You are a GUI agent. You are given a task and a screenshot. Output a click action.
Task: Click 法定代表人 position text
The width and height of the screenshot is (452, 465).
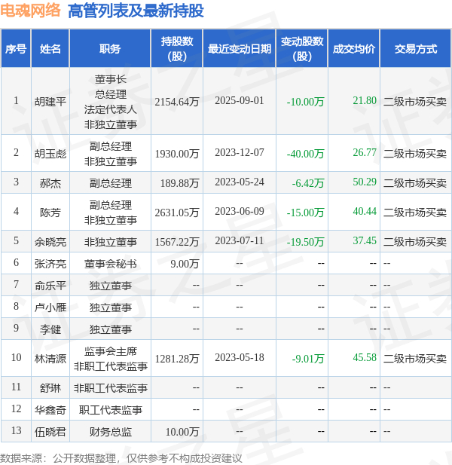point(110,109)
